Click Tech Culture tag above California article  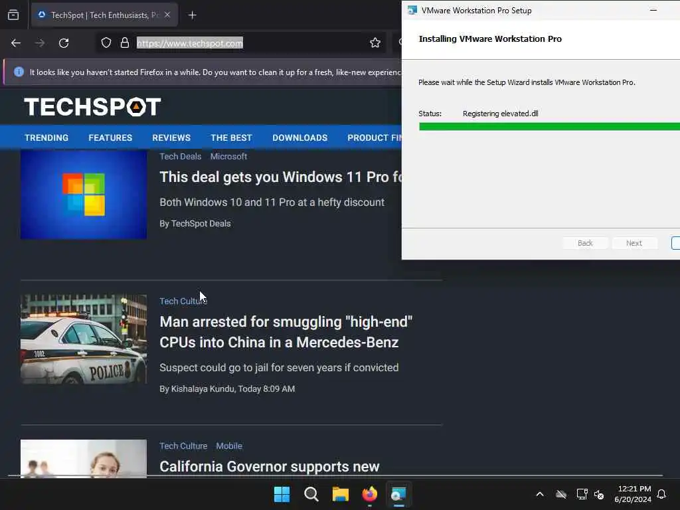tap(183, 446)
